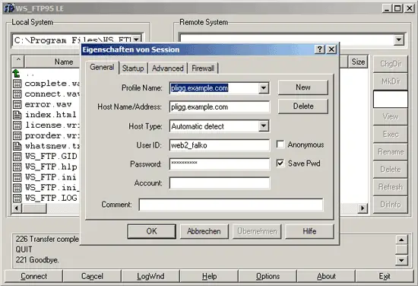418x286 pixels.
Task: Click the file icon next to WS_FTP.GID
Action: pyautogui.click(x=17, y=157)
